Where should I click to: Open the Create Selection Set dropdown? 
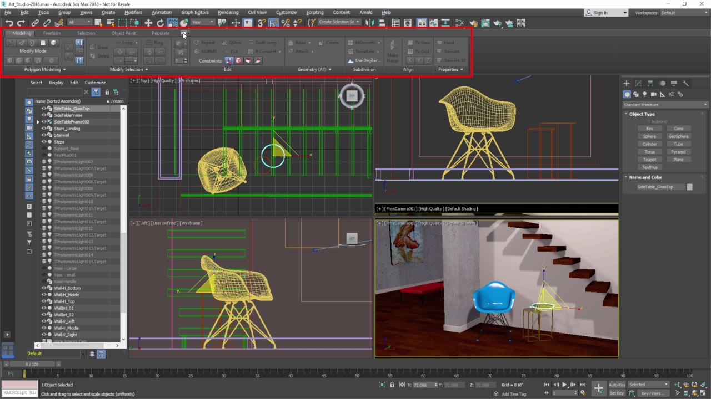click(339, 22)
